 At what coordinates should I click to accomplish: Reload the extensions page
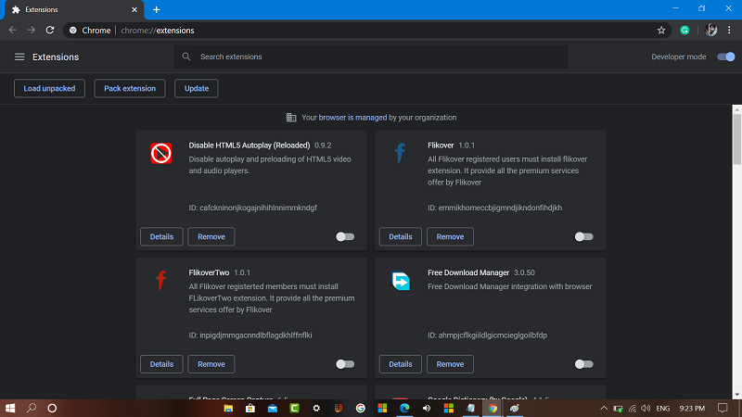pyautogui.click(x=50, y=31)
